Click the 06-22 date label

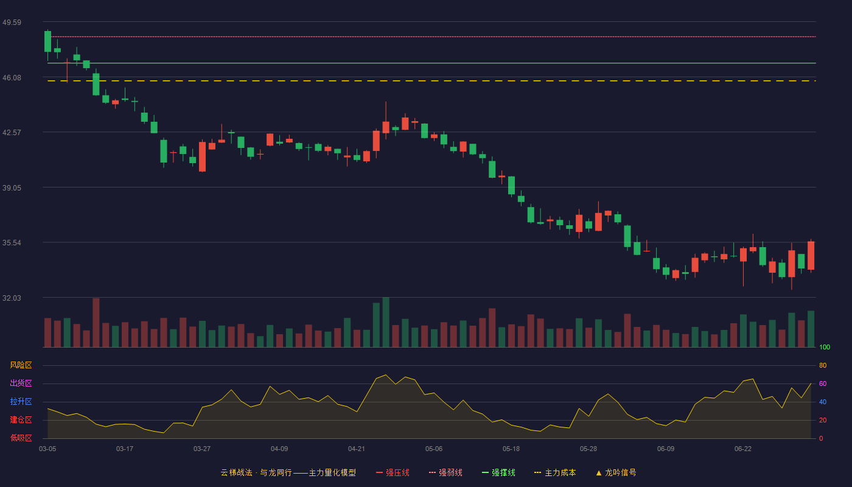743,449
